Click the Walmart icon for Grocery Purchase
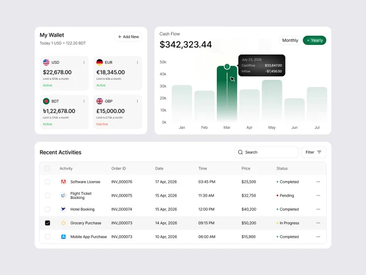The height and width of the screenshot is (275, 366). [64, 223]
